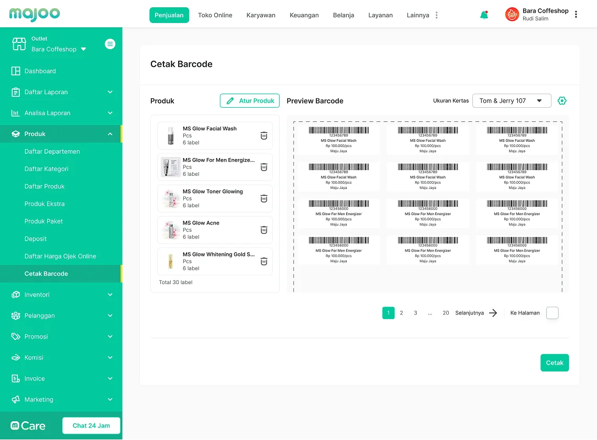Viewport: 597px width, 440px height.
Task: Open the Layanan tab
Action: [380, 15]
